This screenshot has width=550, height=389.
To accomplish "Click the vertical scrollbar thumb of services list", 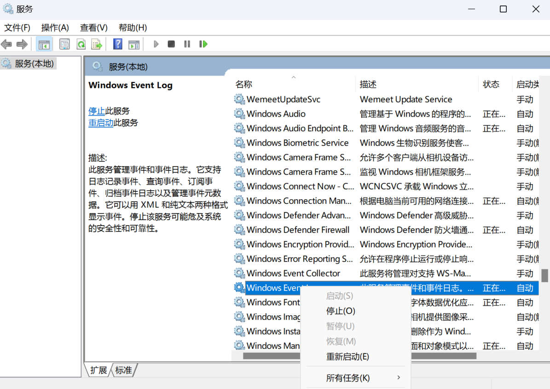I will (x=544, y=276).
